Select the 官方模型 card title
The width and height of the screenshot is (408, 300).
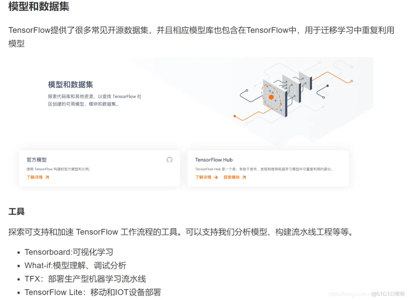tap(37, 160)
